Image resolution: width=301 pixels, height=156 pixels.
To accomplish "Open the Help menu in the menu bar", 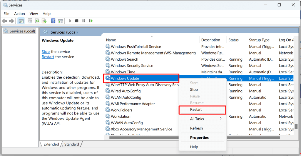I will tap(47, 14).
